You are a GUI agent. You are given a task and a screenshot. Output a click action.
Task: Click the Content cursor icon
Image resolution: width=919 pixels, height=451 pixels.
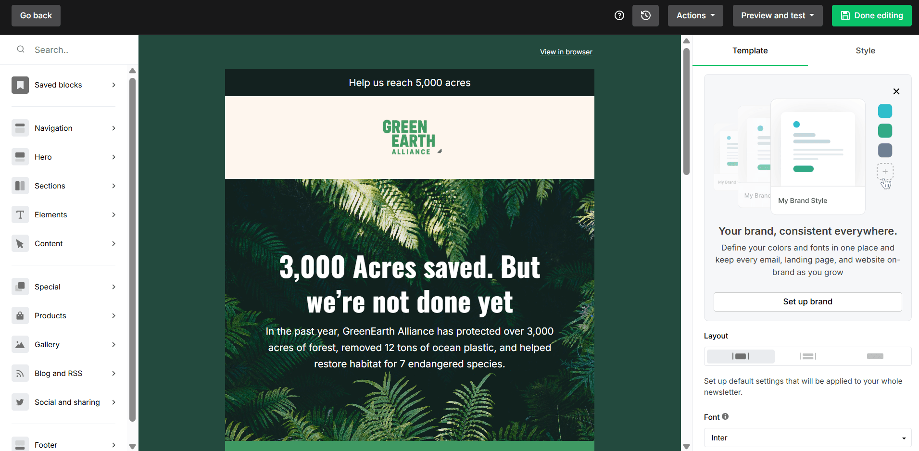20,244
